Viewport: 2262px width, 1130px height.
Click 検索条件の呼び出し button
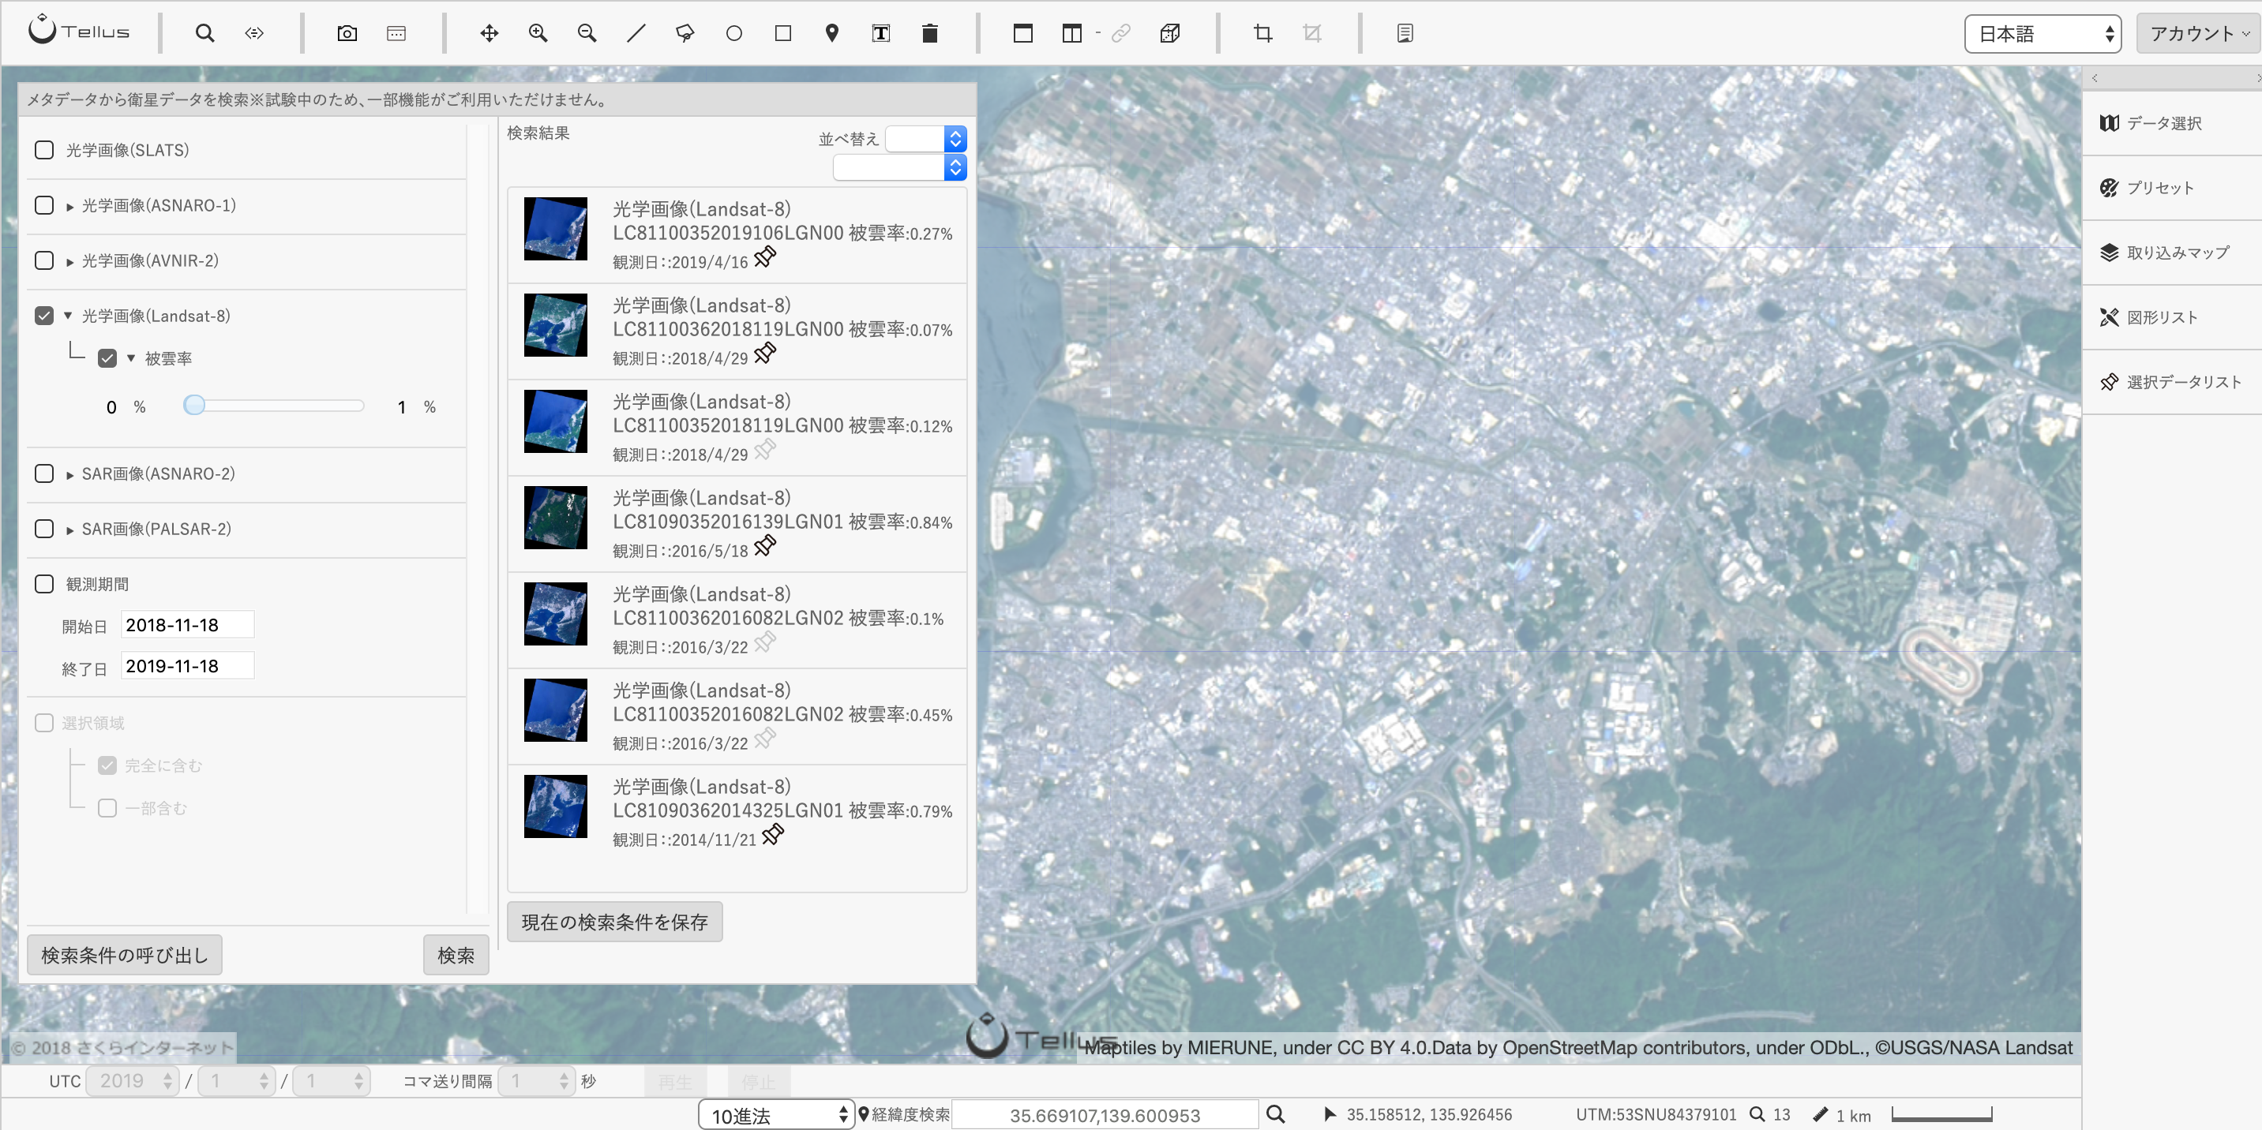(x=125, y=955)
